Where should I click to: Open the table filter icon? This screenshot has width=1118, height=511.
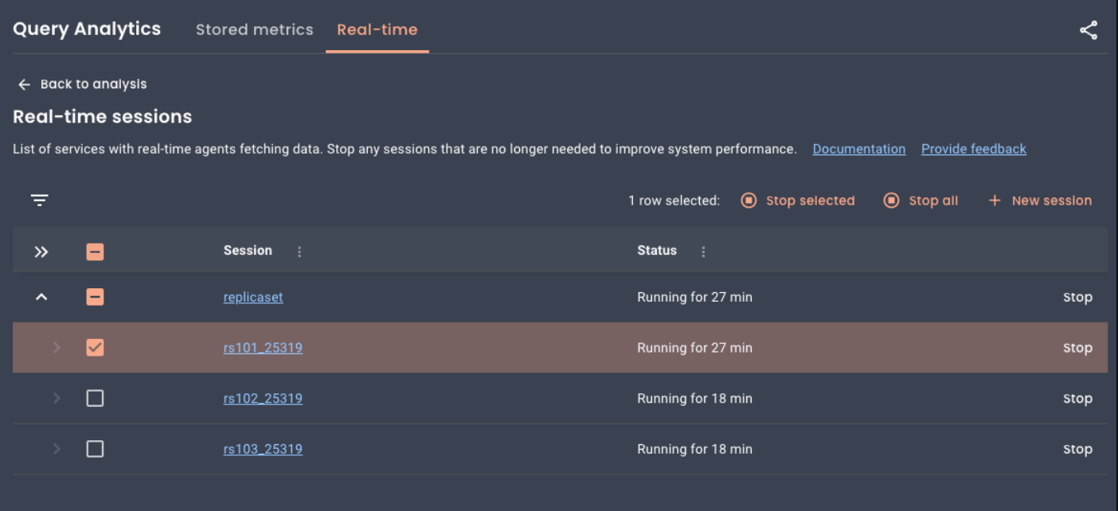click(x=39, y=201)
